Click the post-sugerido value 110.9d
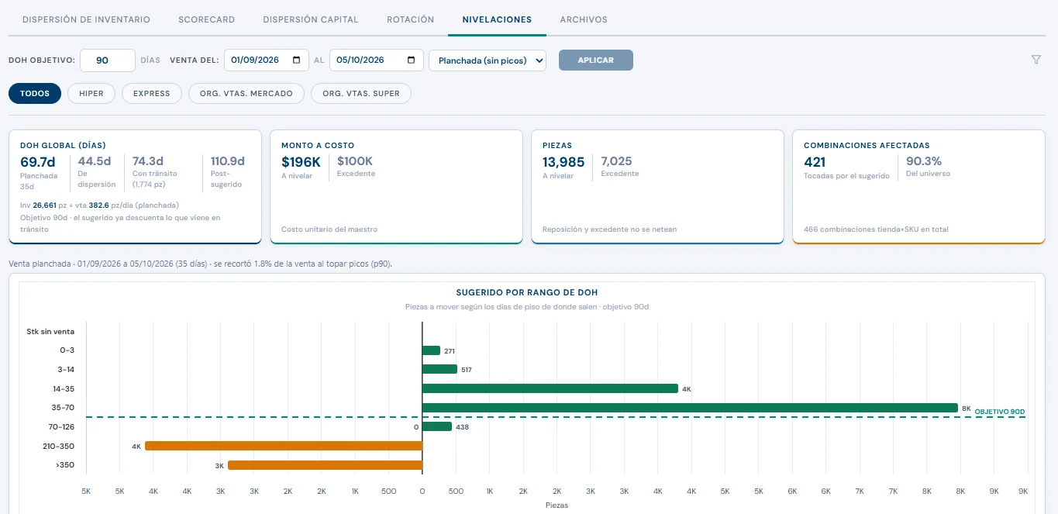Image resolution: width=1058 pixels, height=514 pixels. point(228,161)
